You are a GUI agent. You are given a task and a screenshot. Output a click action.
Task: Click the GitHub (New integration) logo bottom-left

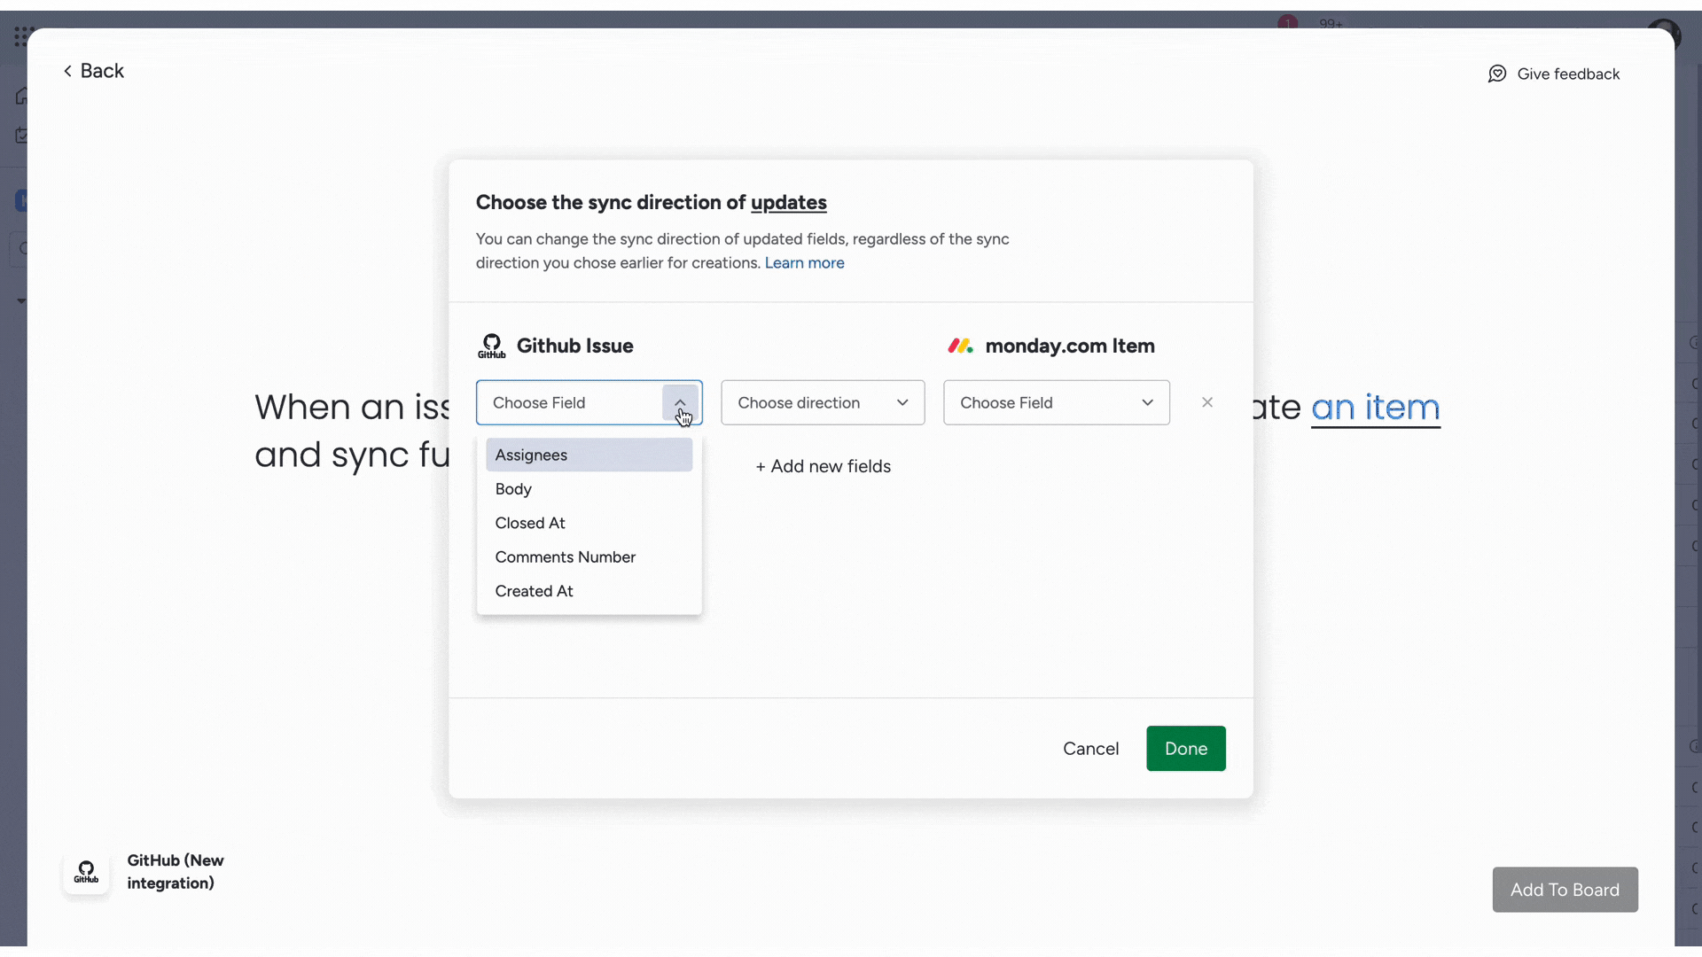[86, 873]
